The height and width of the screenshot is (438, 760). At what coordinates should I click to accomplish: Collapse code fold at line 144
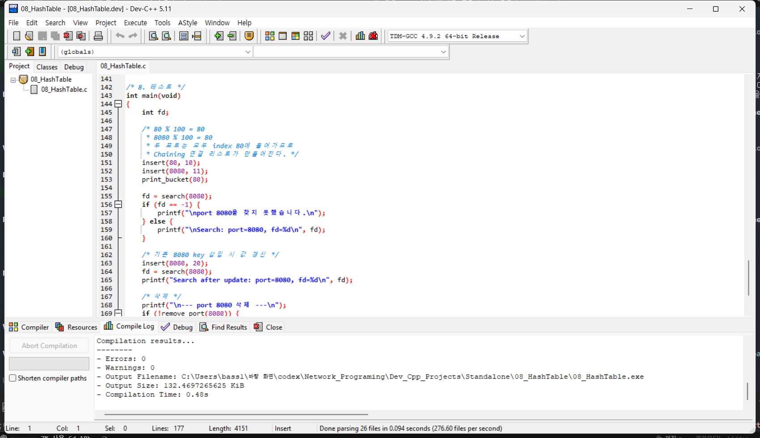click(x=118, y=104)
